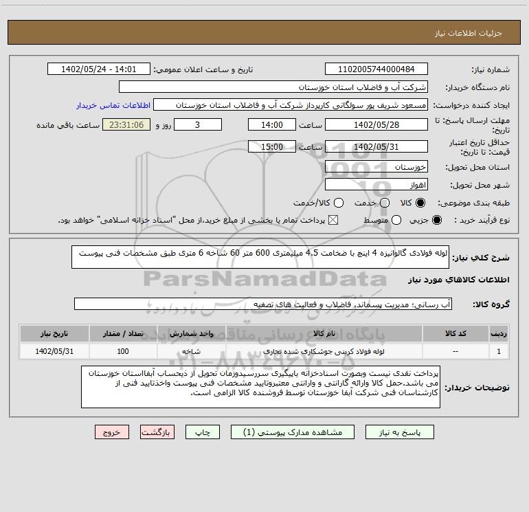Select the خدمت radio button
Image resolution: width=529 pixels, height=512 pixels.
[385, 203]
